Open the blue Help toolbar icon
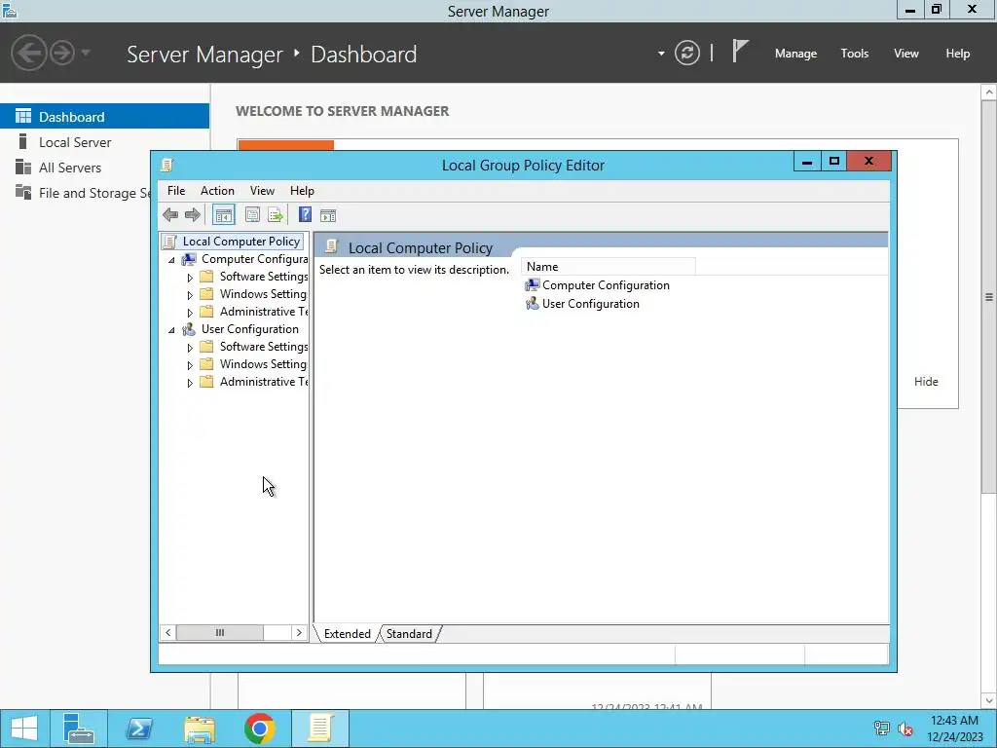Screen dimensions: 997x748 coord(305,215)
